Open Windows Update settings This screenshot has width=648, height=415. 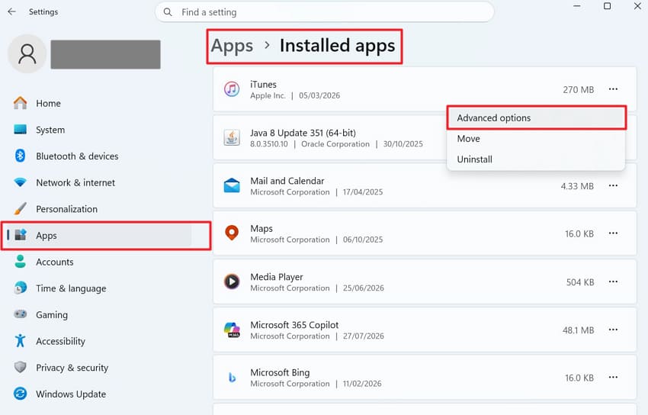[71, 394]
